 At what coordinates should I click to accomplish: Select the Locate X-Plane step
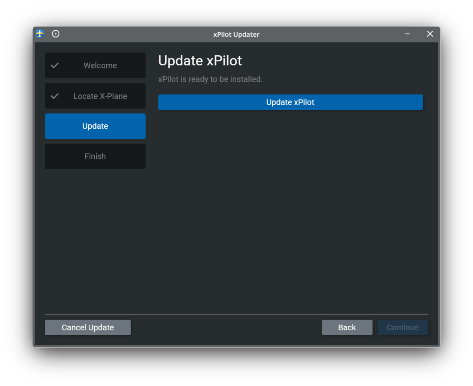point(100,96)
